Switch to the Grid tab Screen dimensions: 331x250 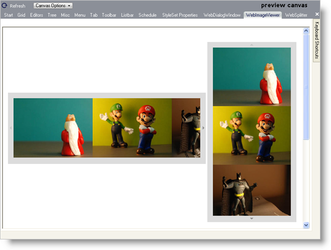click(21, 15)
